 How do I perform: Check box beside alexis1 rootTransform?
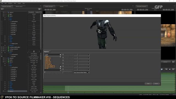2,21
